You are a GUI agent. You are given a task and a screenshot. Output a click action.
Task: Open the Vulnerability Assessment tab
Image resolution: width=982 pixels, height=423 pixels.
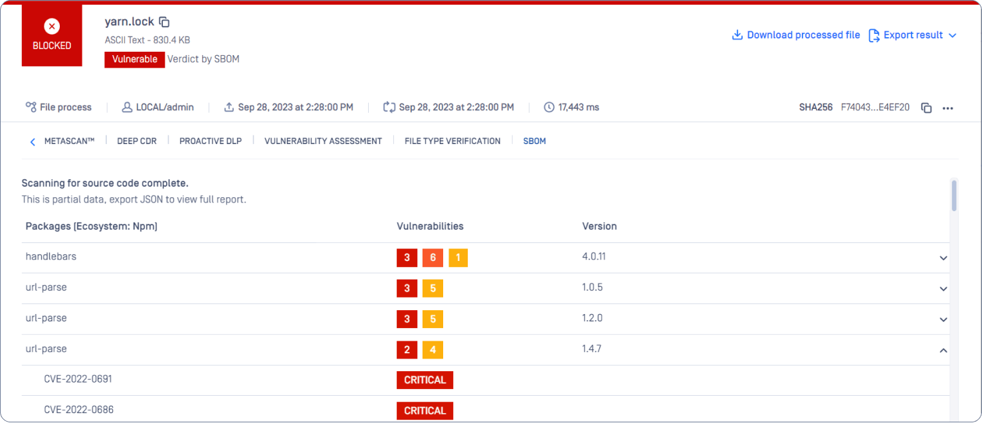click(323, 141)
